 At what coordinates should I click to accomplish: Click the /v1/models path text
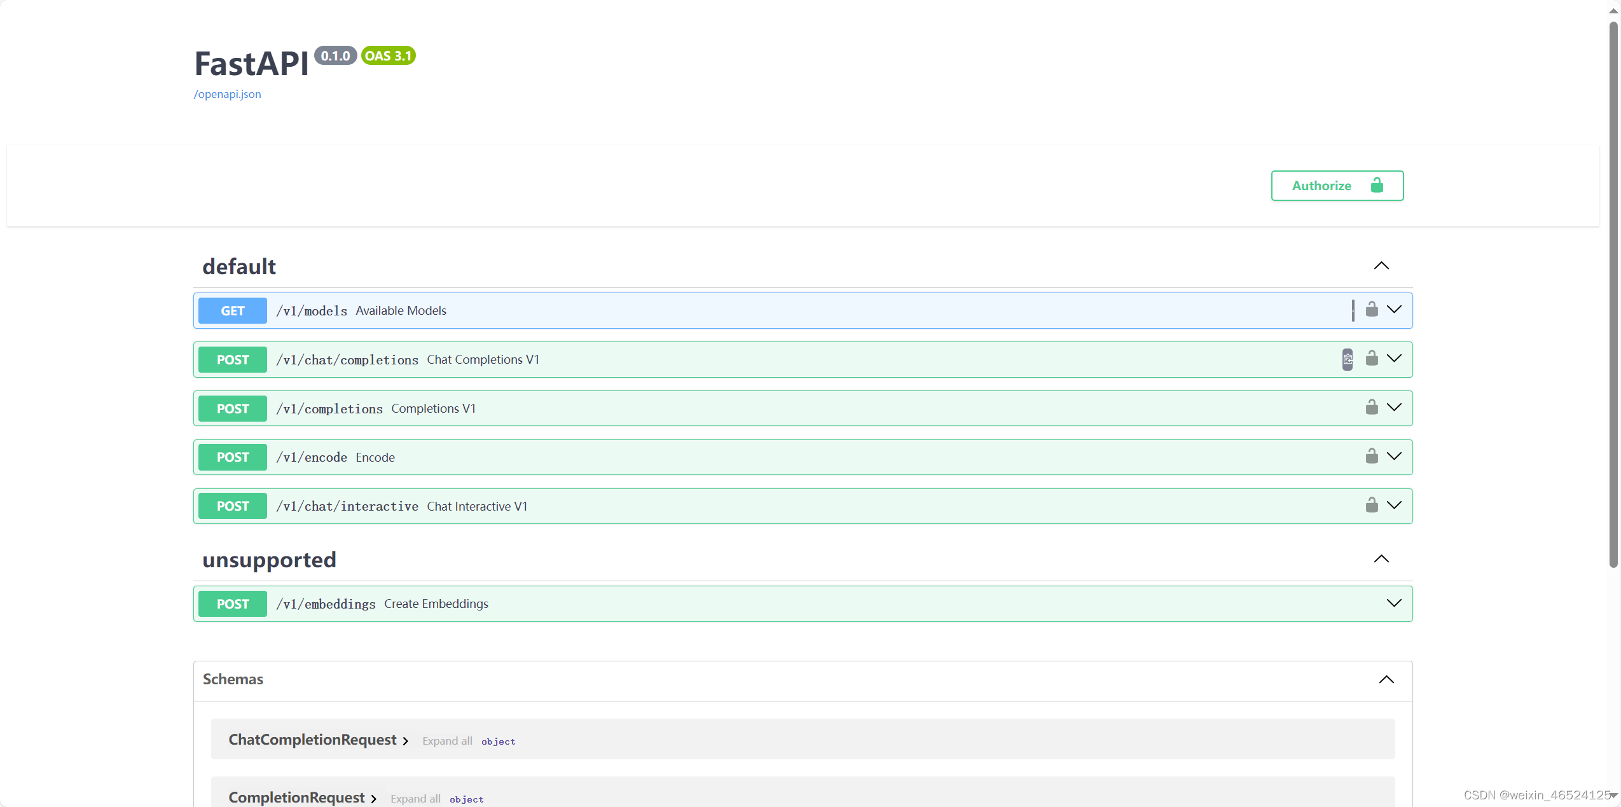point(312,311)
